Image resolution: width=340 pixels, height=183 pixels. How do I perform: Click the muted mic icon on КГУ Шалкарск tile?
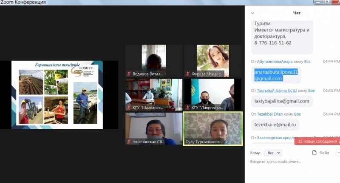(x=128, y=108)
